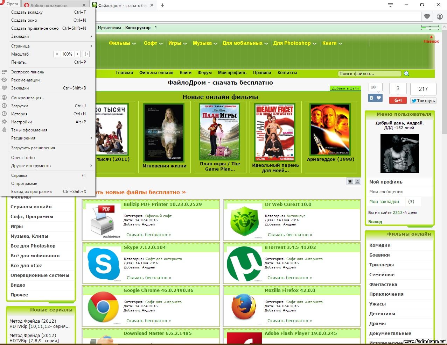This screenshot has width=447, height=345.
Task: Open the Для мобильных dropdown
Action: (245, 43)
